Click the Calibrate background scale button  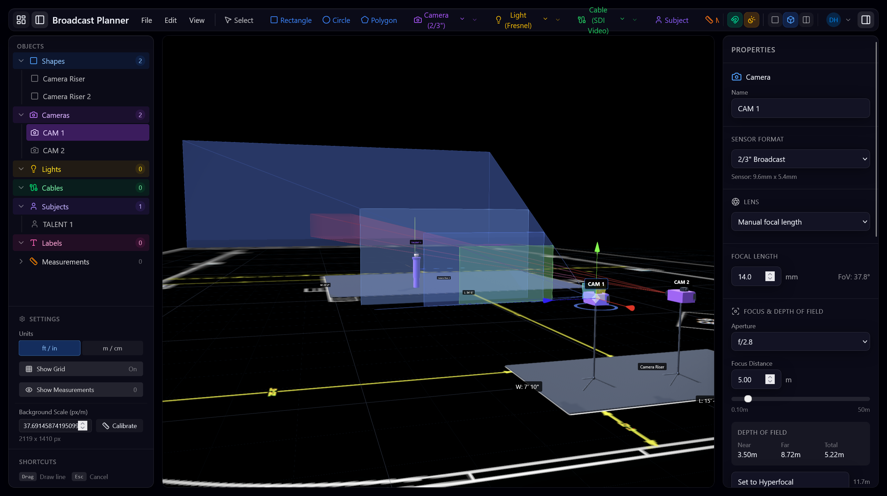point(119,426)
